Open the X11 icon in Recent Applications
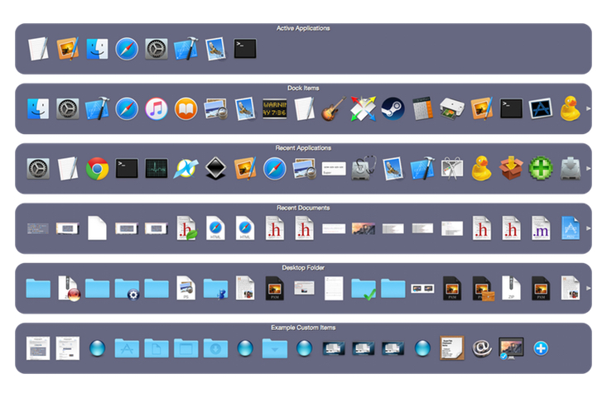 coord(185,169)
